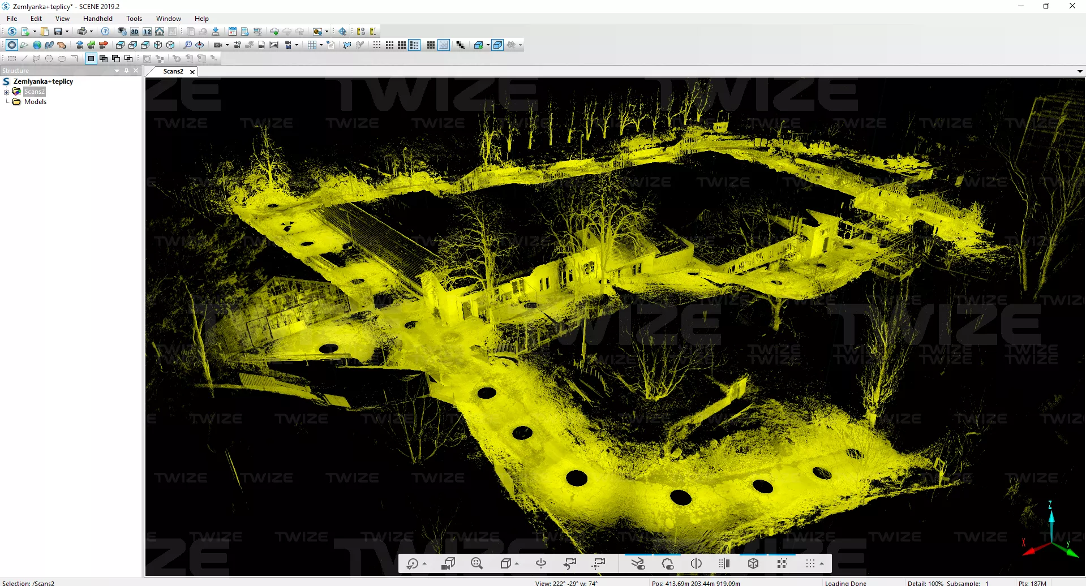Select the rectangle selection tool
The image size is (1086, 586).
tap(11, 58)
